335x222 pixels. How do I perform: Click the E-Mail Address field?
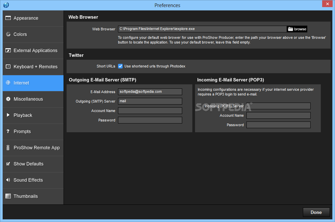(x=150, y=92)
